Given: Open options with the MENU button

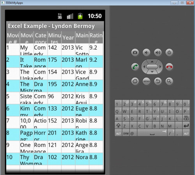Looking at the screenshot, I should click(146, 81).
